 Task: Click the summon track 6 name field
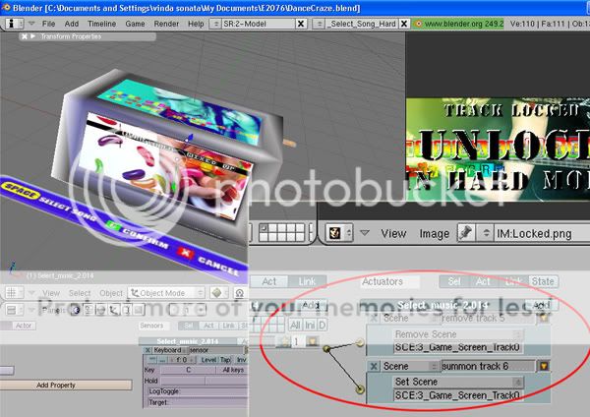pos(488,366)
